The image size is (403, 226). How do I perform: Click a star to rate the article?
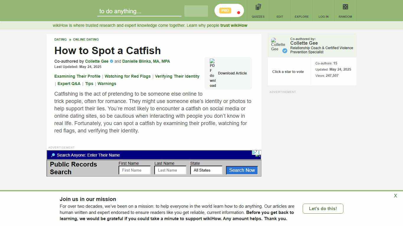[x=288, y=72]
